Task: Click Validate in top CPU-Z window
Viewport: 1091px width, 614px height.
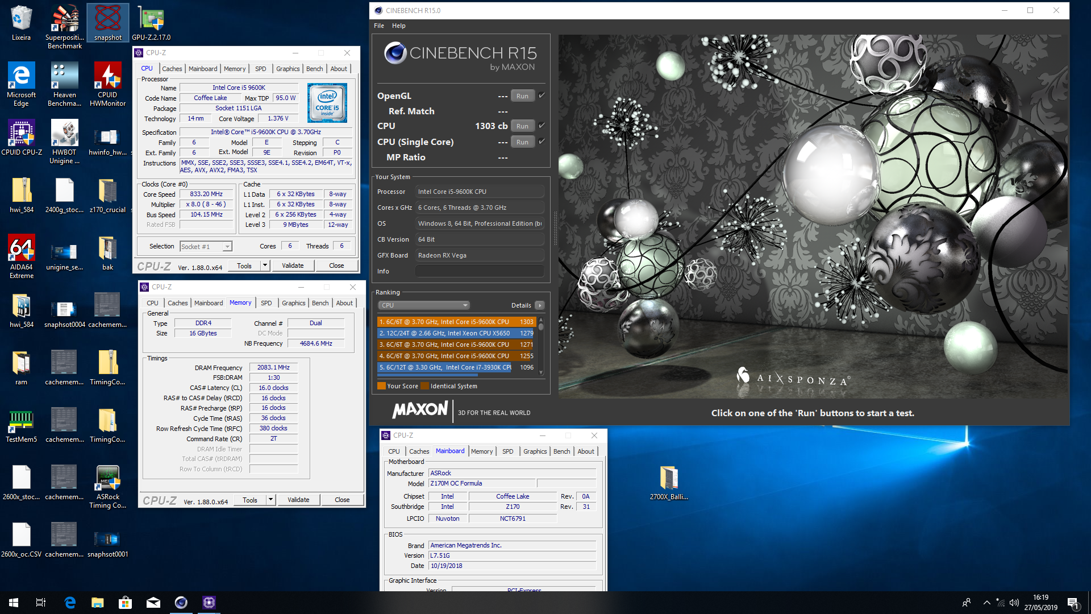Action: tap(293, 265)
